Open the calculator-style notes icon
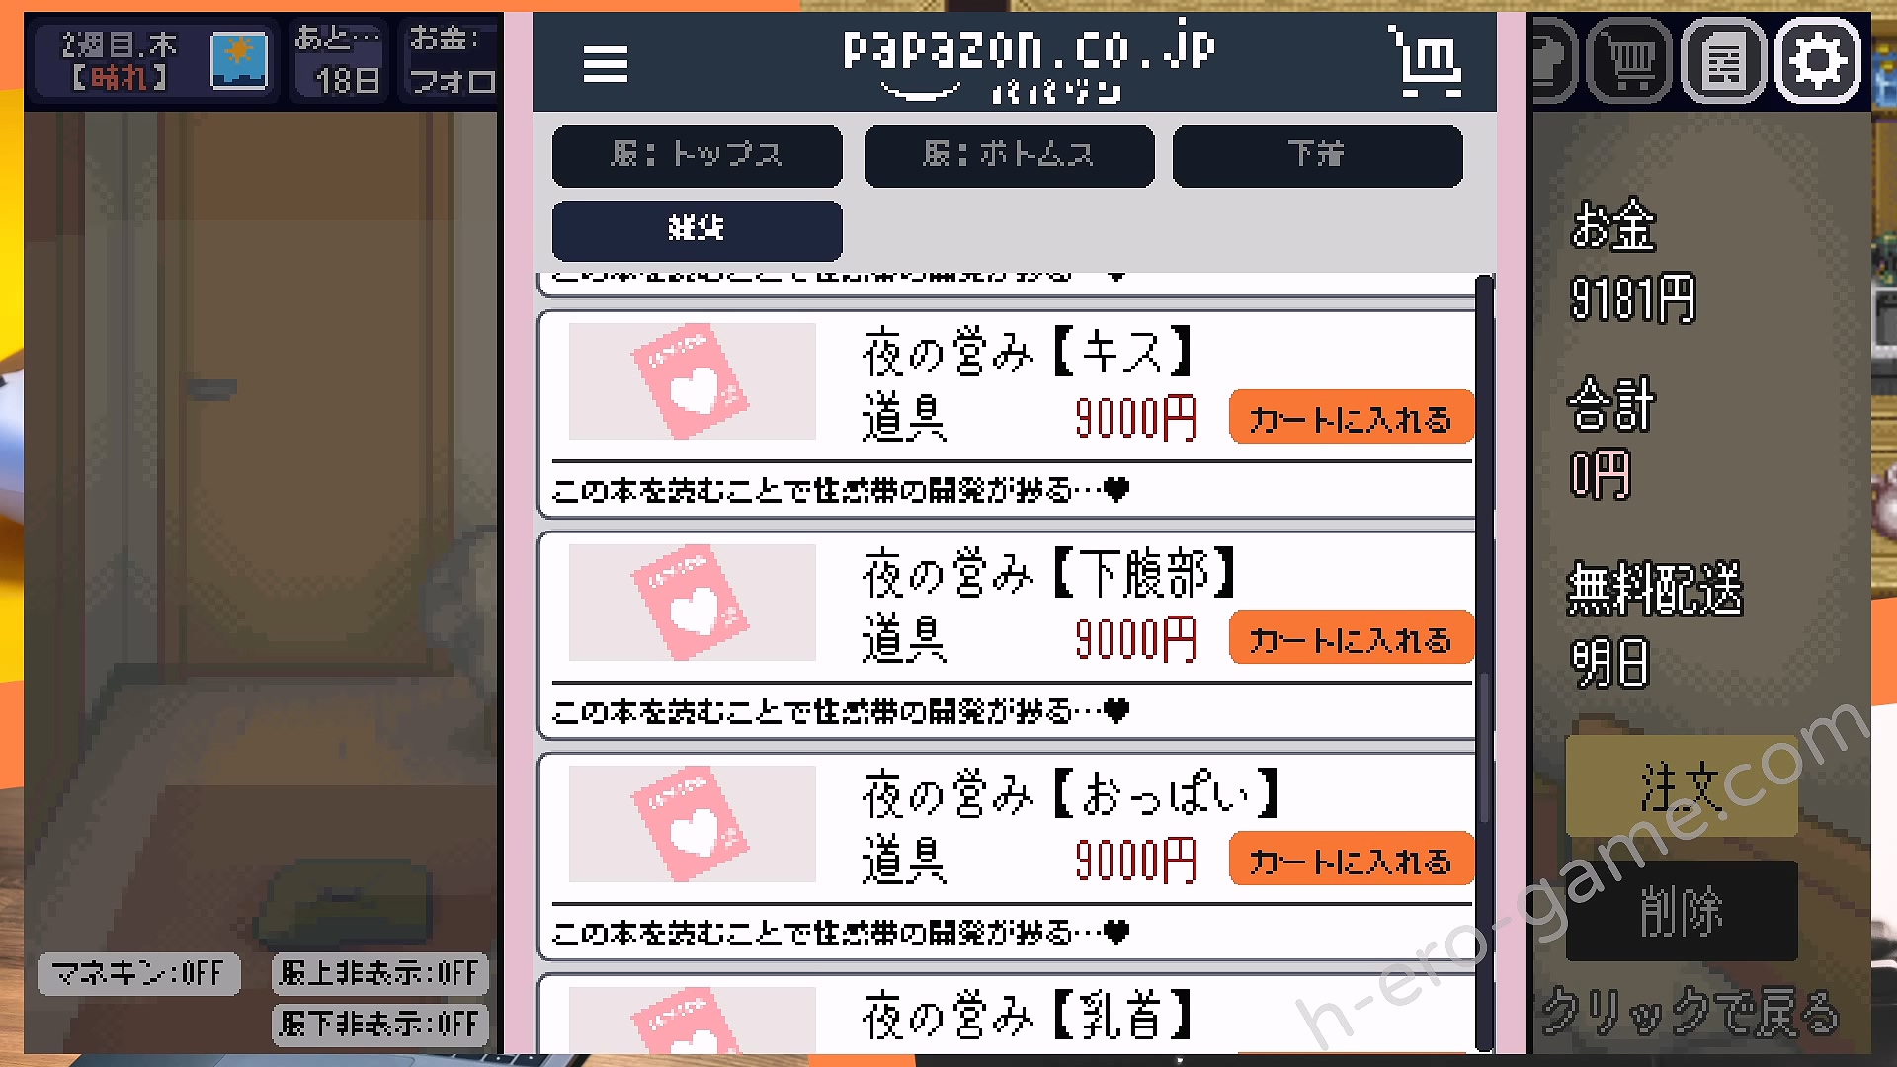The width and height of the screenshot is (1897, 1067). (1723, 62)
